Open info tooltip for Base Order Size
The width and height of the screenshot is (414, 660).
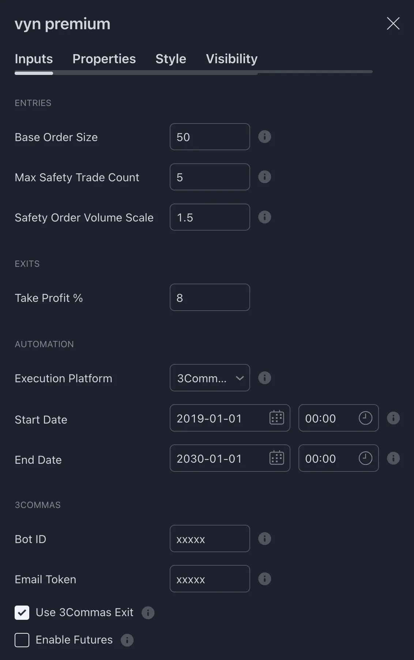point(264,137)
